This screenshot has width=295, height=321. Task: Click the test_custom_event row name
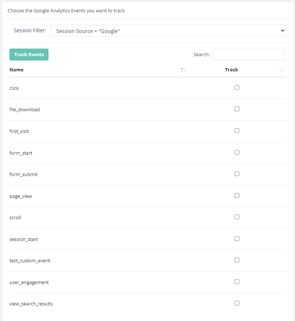[30, 261]
